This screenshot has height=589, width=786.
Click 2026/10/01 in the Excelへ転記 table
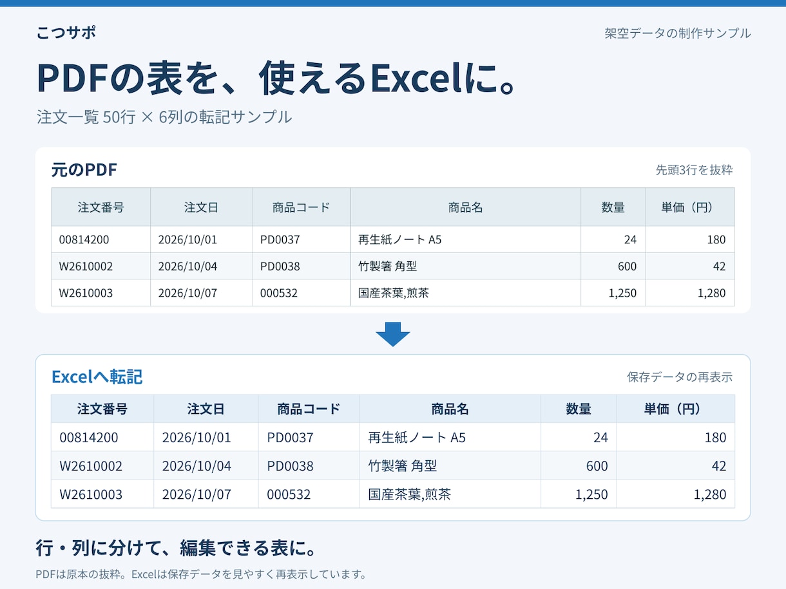[196, 438]
